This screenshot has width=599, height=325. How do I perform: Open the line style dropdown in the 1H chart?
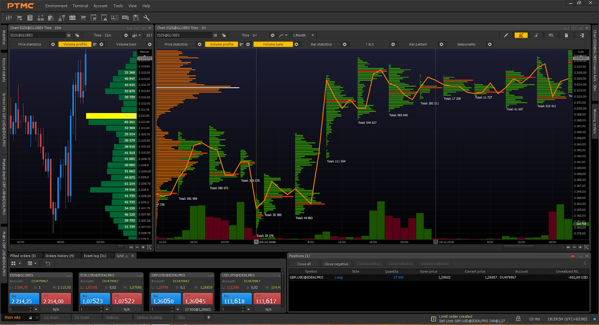pos(283,35)
